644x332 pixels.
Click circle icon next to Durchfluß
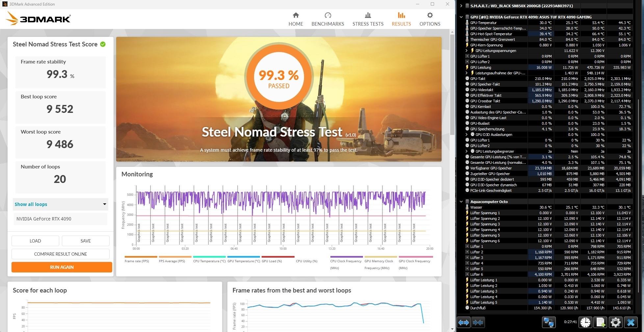[x=467, y=308]
